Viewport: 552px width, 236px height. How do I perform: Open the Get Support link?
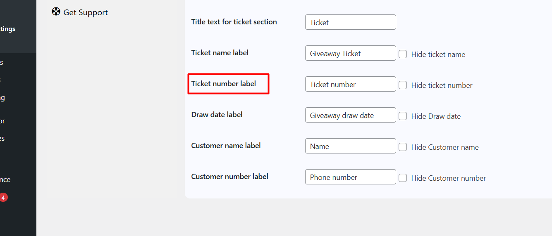(x=86, y=13)
